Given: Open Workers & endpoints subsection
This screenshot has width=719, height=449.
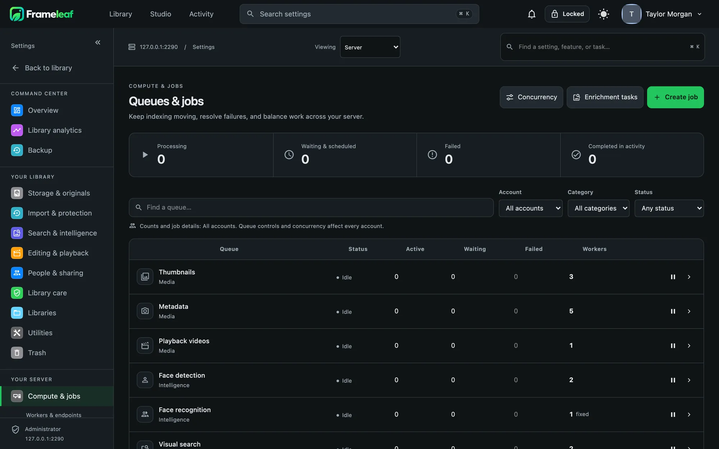Looking at the screenshot, I should [54, 415].
